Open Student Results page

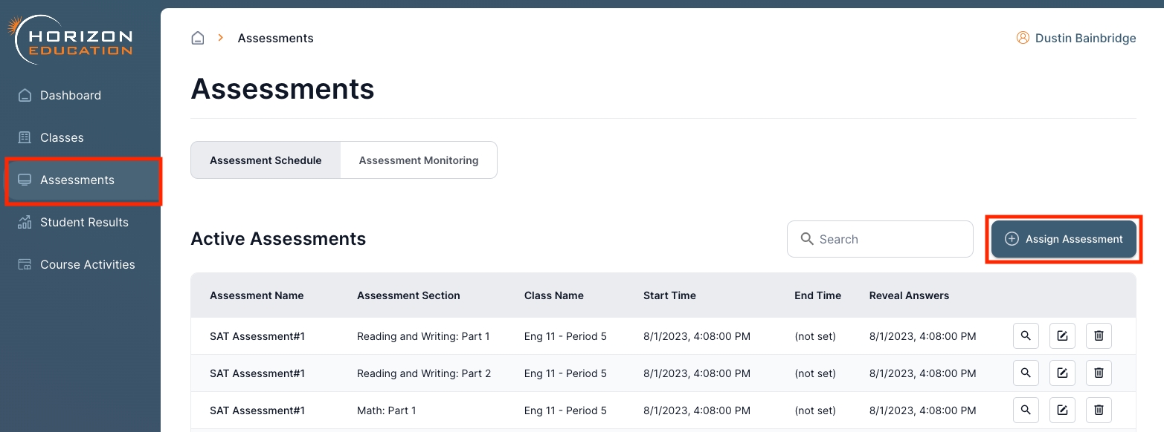pos(84,222)
